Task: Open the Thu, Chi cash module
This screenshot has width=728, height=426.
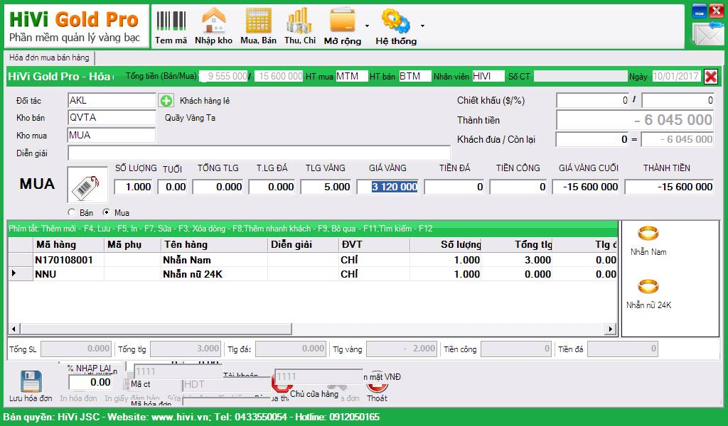Action: [x=300, y=27]
